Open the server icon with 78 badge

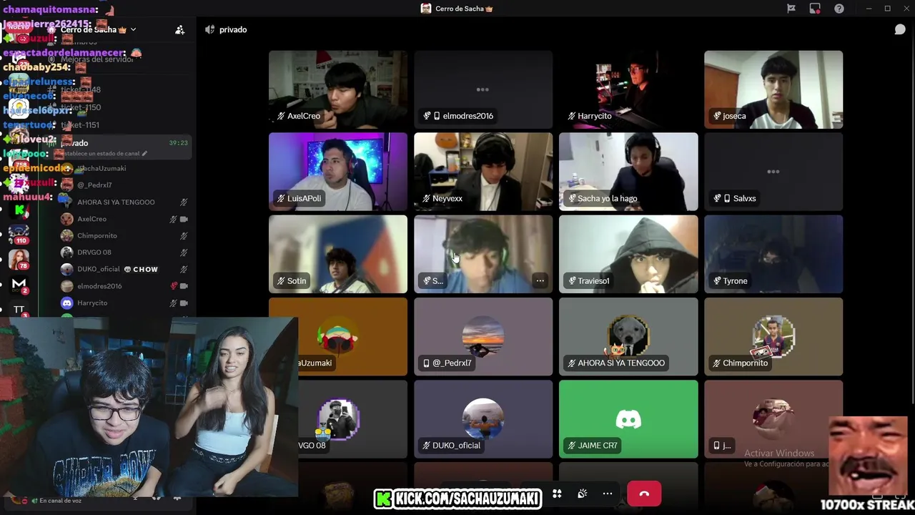click(19, 259)
